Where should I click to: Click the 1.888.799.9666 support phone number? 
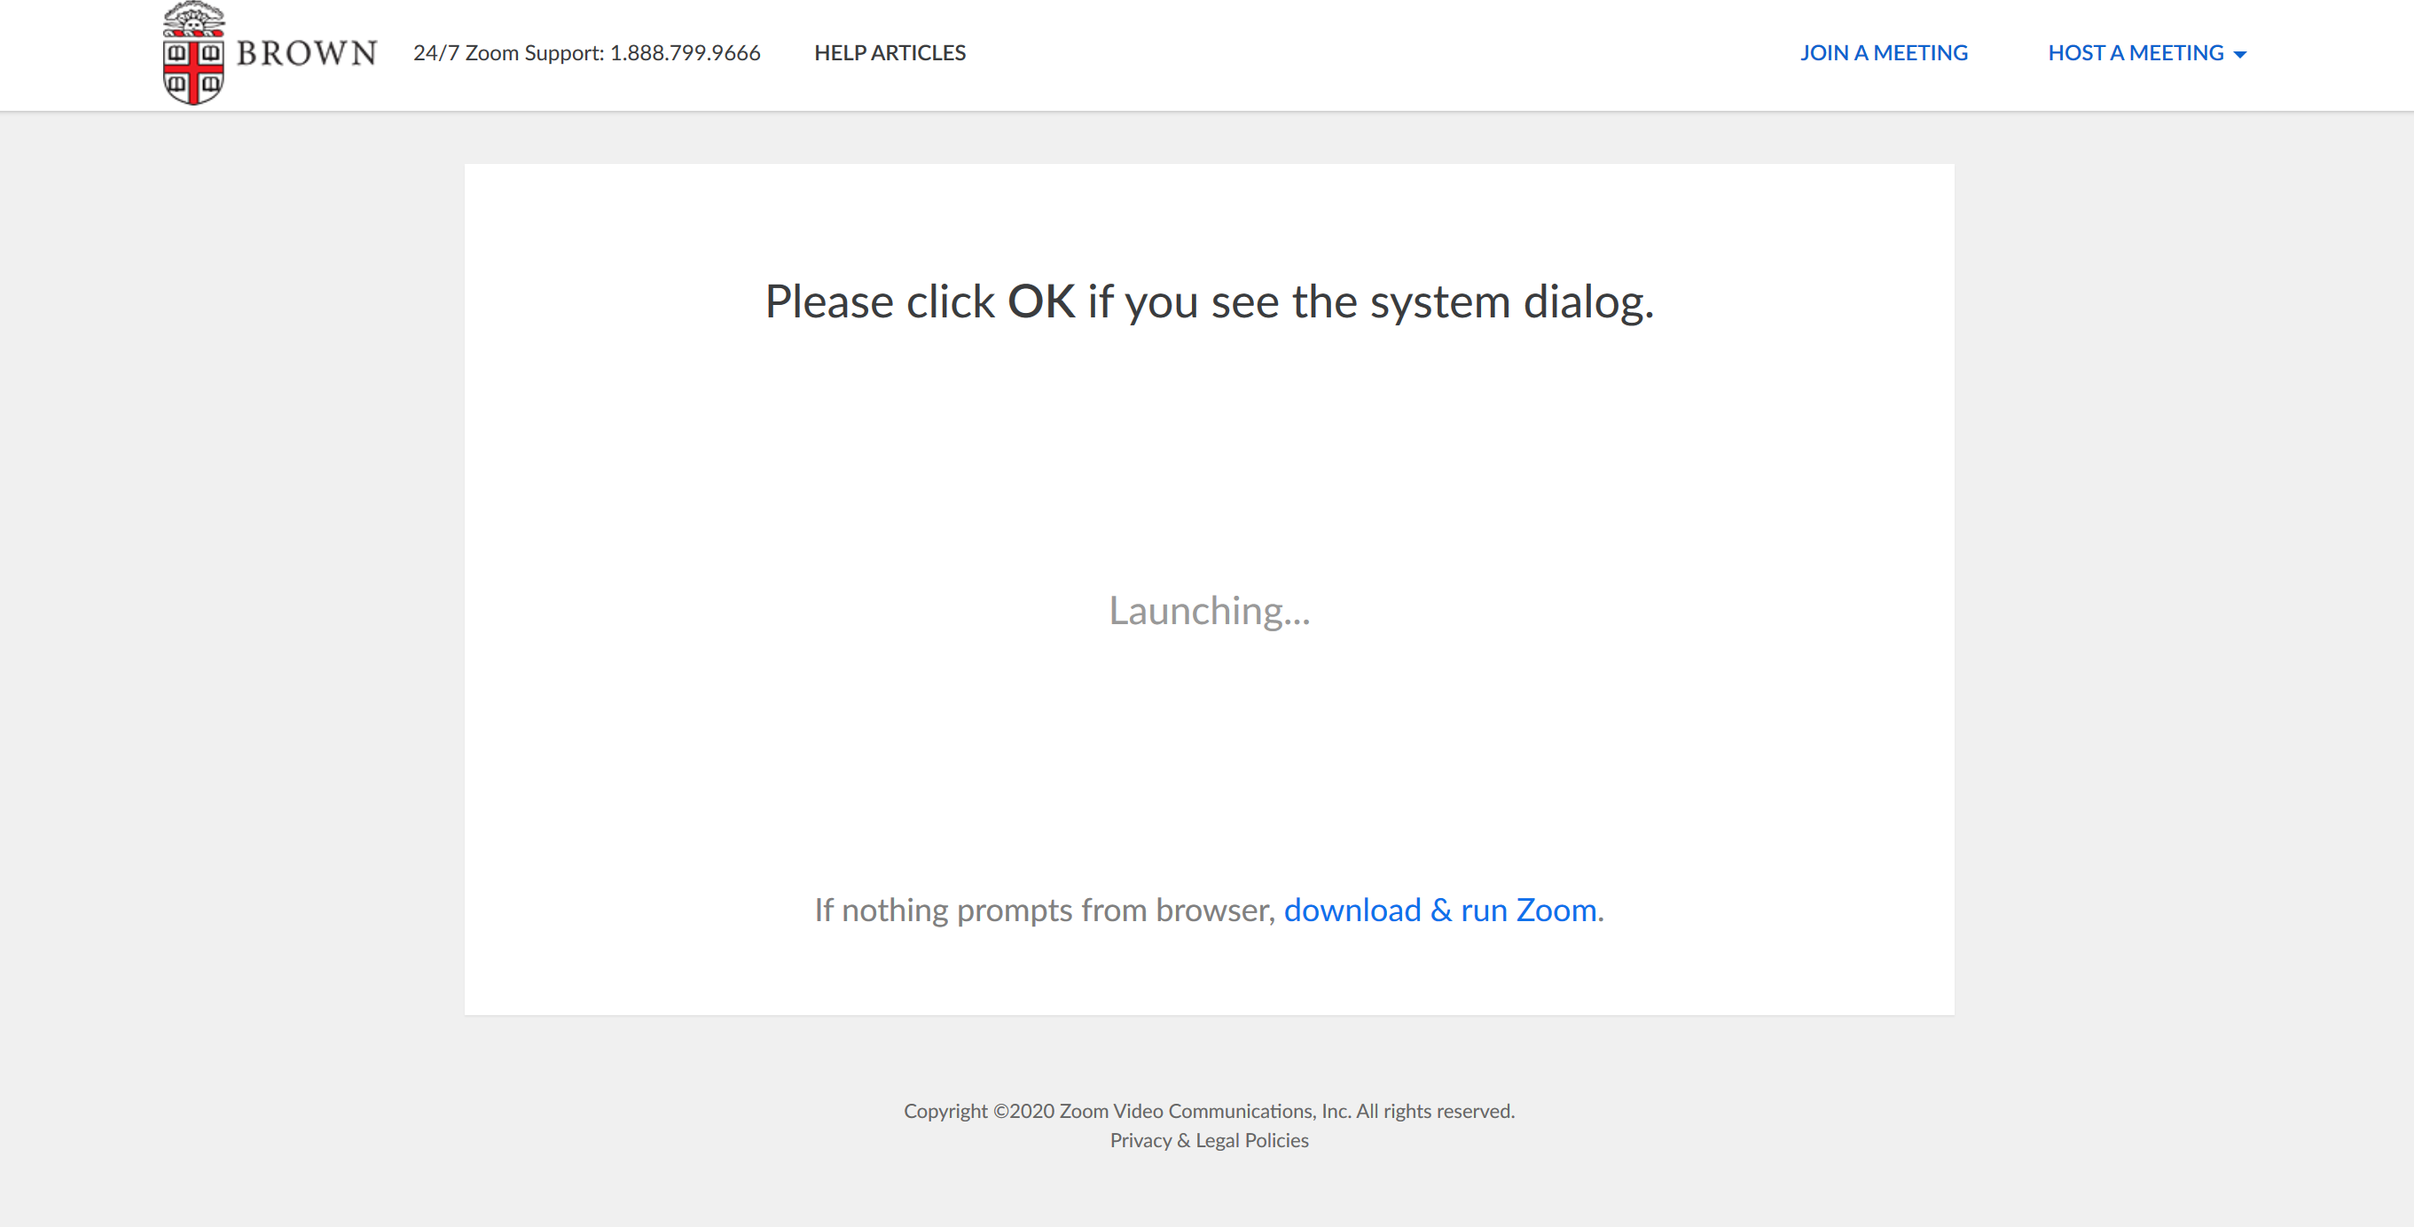coord(685,53)
